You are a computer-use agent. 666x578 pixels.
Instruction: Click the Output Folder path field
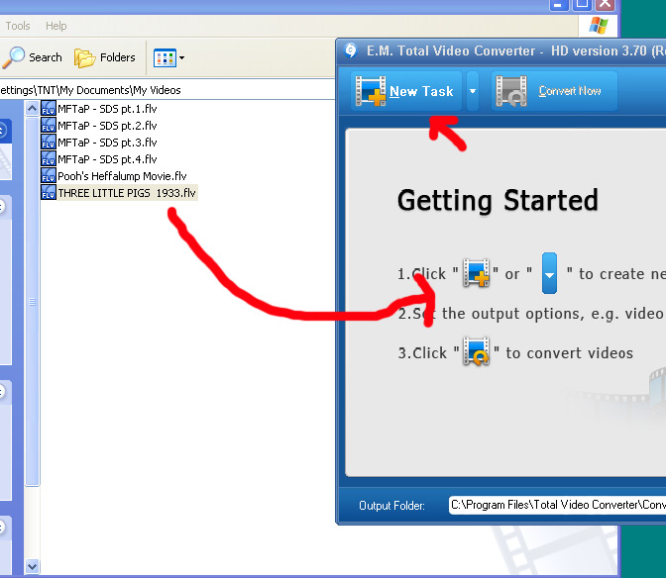557,505
